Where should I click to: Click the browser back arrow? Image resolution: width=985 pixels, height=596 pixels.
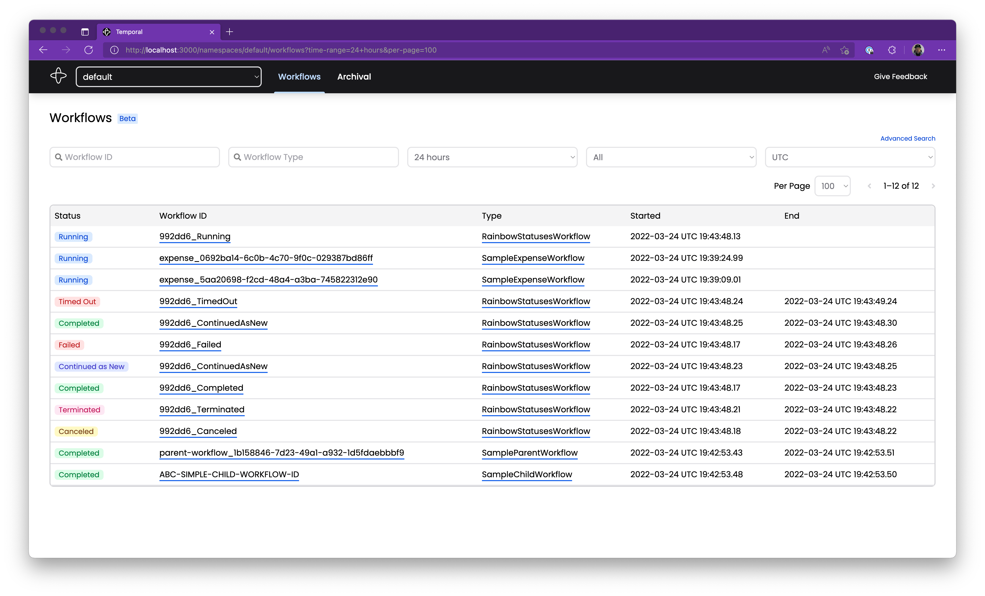coord(44,50)
